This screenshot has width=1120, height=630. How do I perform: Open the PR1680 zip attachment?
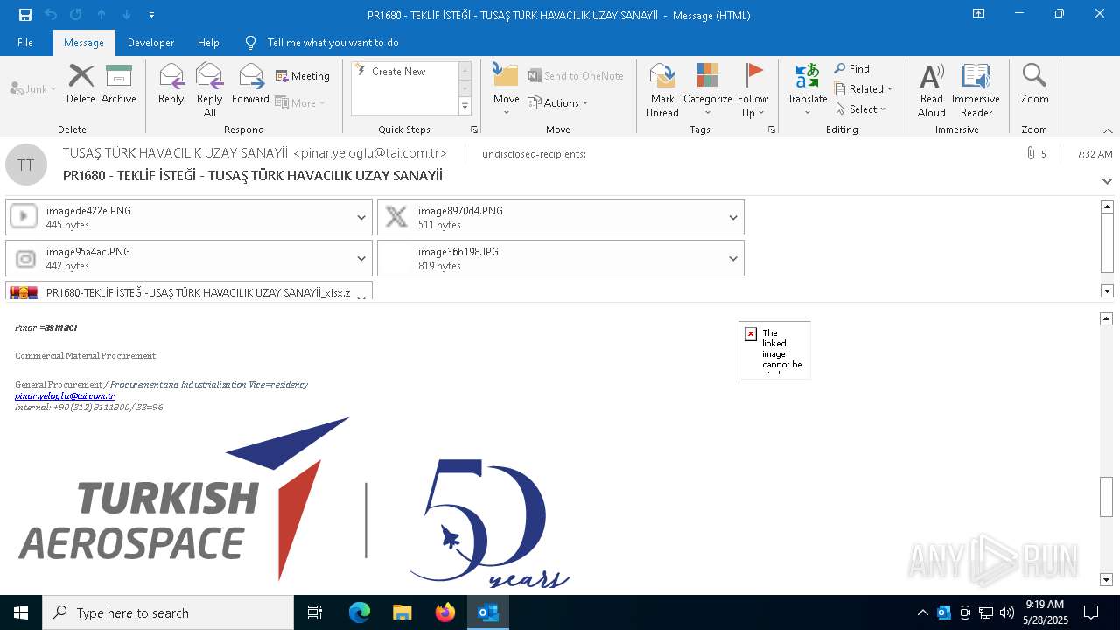(189, 292)
